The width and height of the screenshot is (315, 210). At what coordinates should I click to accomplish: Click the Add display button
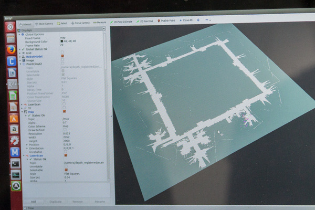pyautogui.click(x=33, y=201)
